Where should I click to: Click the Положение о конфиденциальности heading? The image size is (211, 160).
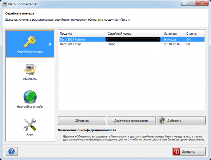point(87,130)
